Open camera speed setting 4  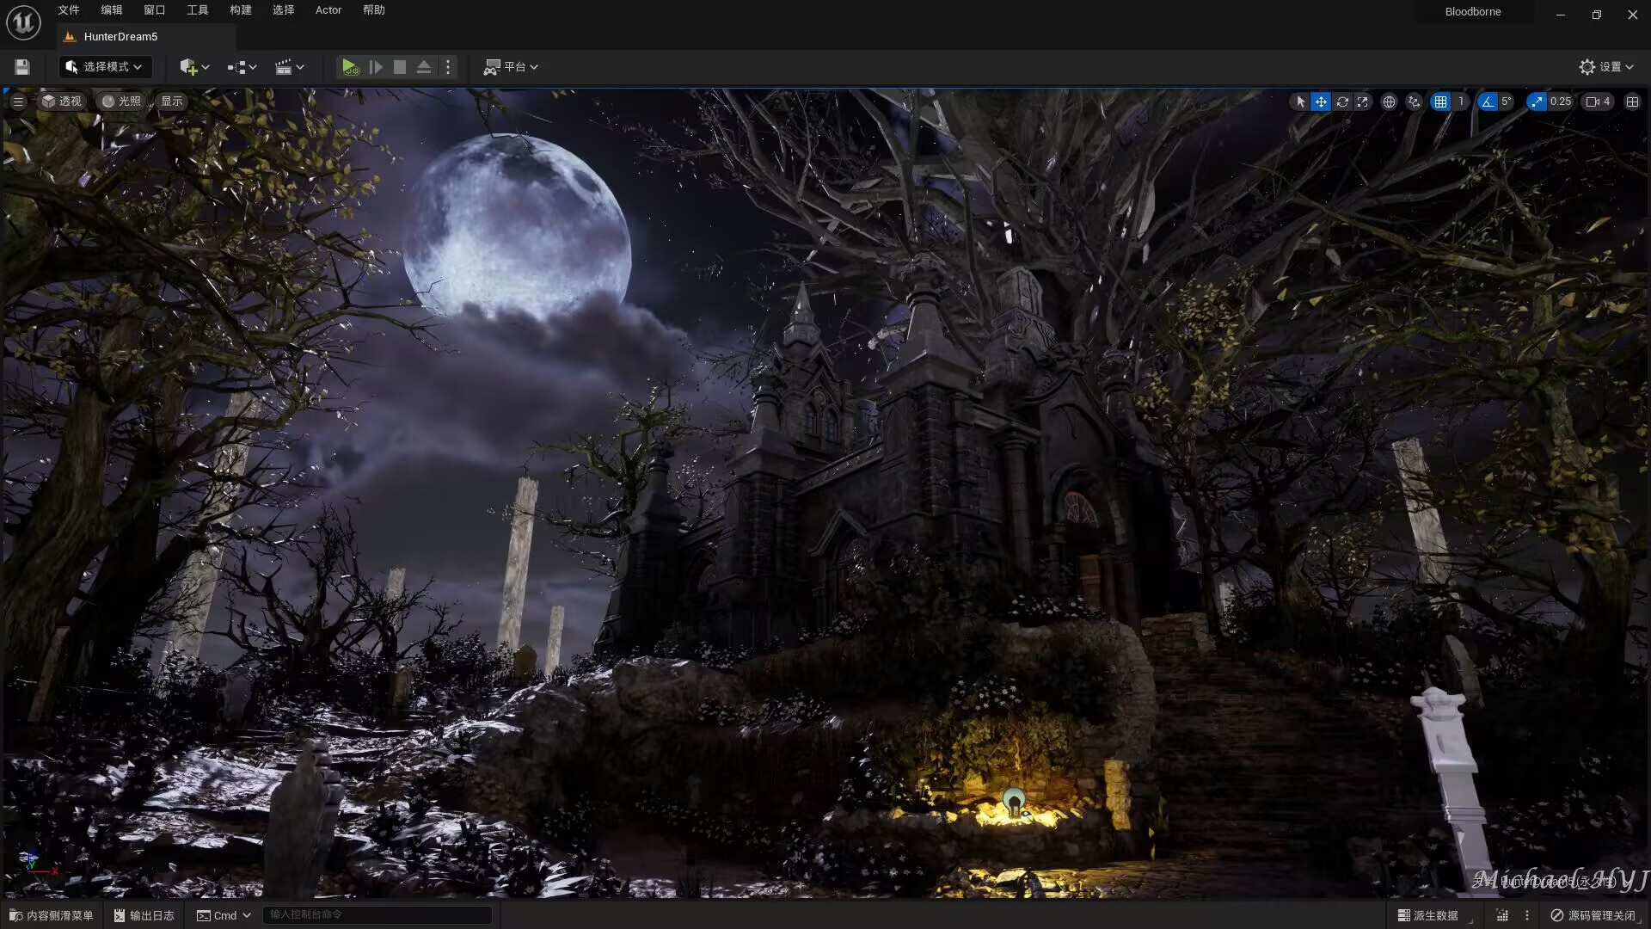pos(1599,102)
